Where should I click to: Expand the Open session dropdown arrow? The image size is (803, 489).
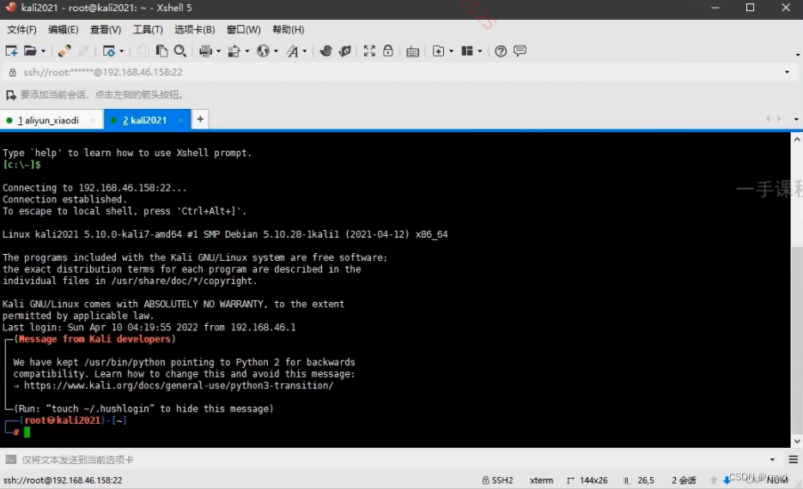point(43,51)
